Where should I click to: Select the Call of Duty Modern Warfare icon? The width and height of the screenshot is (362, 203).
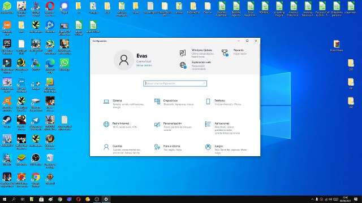[21, 142]
